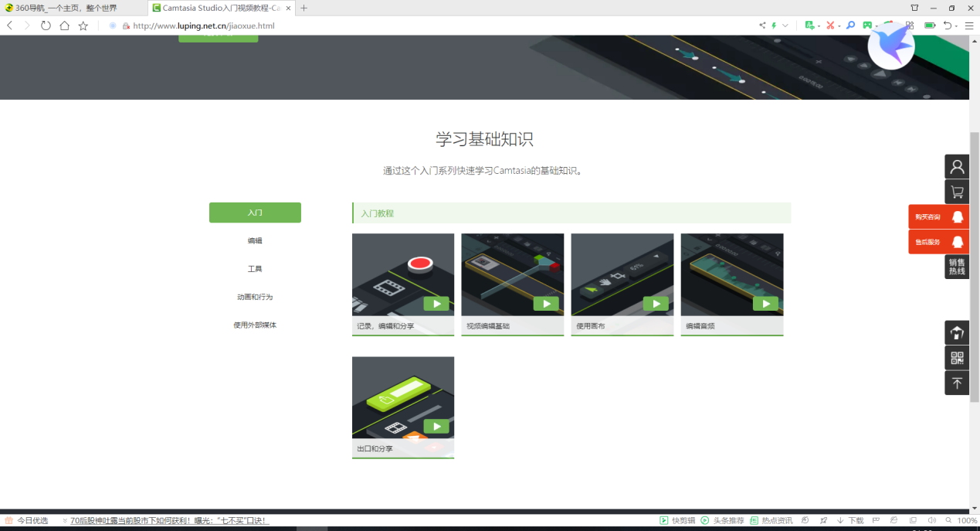Open the translate icon dropdown arrow
This screenshot has width=980, height=531.
(x=819, y=26)
